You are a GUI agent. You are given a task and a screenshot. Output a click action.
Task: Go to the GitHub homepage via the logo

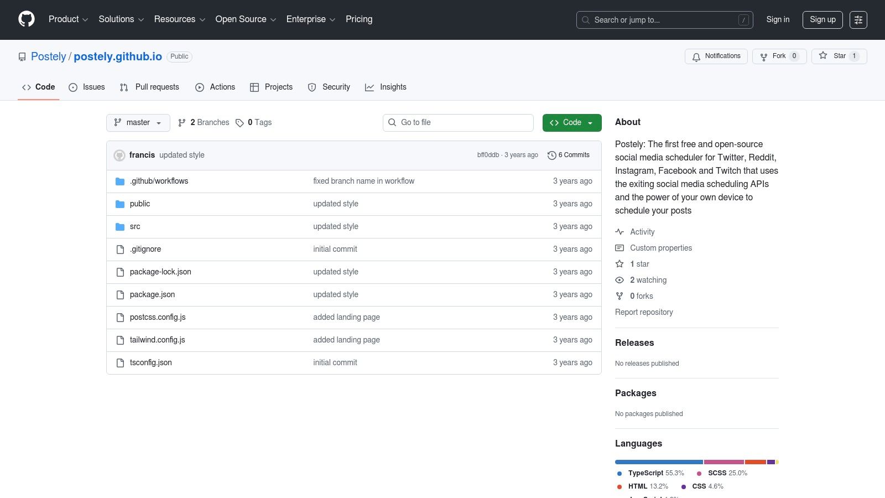pyautogui.click(x=27, y=19)
